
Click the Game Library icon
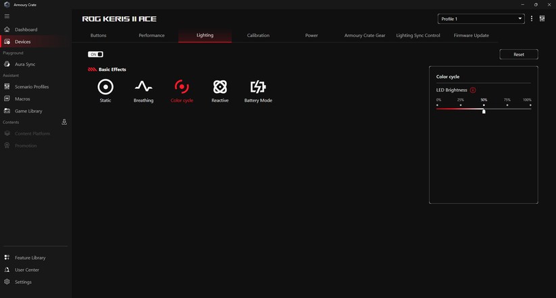click(7, 111)
